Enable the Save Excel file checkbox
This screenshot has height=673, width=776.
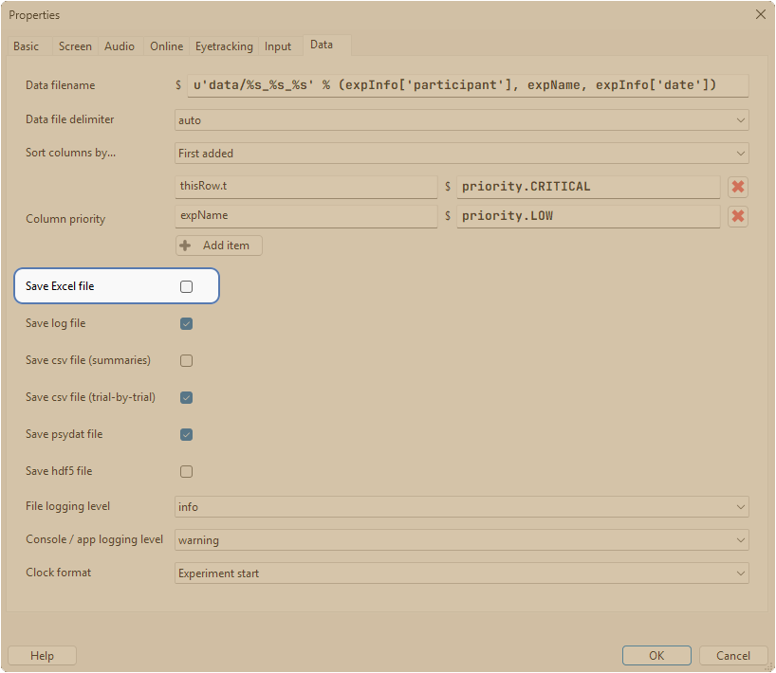(x=186, y=287)
